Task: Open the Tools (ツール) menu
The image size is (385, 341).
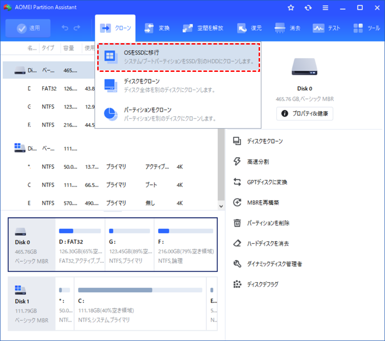Action: click(366, 28)
